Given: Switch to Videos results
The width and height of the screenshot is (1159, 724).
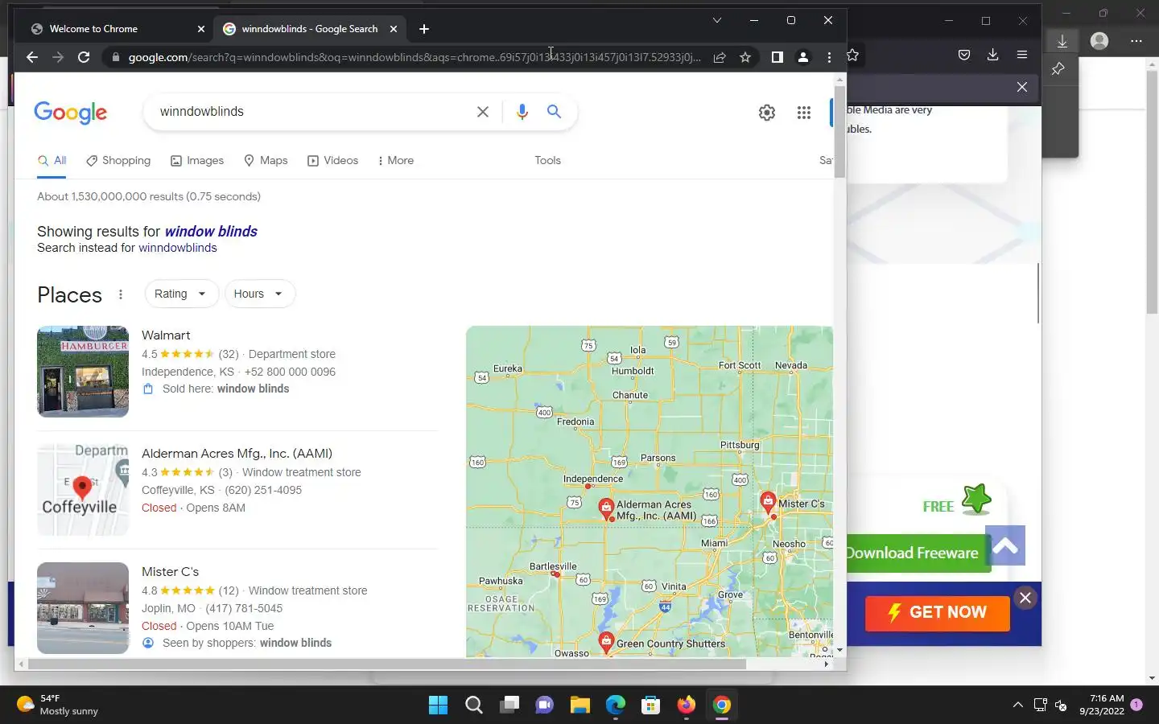Looking at the screenshot, I should (x=332, y=160).
